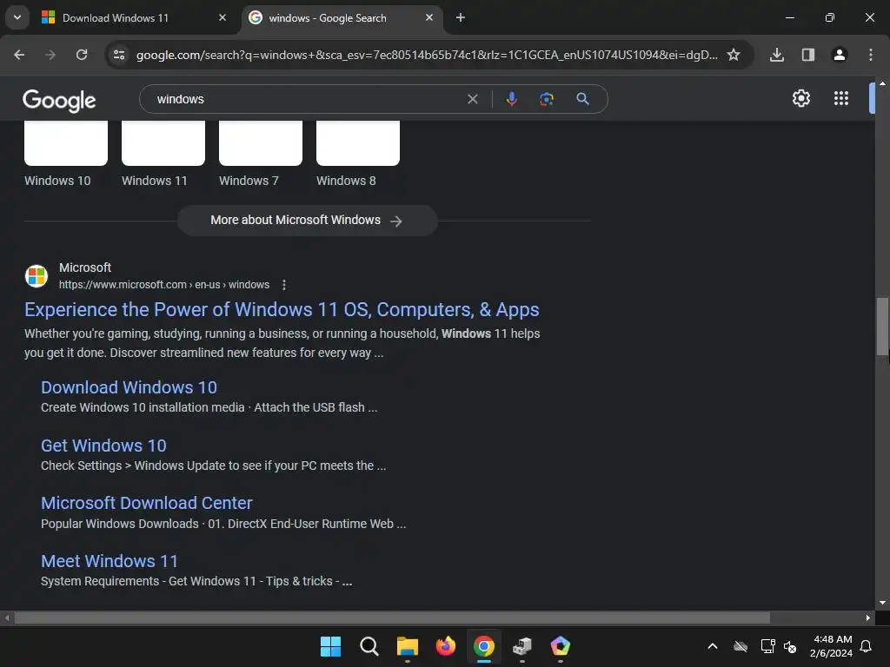This screenshot has width=890, height=667.
Task: Submit search with magnifying glass icon
Action: point(582,99)
